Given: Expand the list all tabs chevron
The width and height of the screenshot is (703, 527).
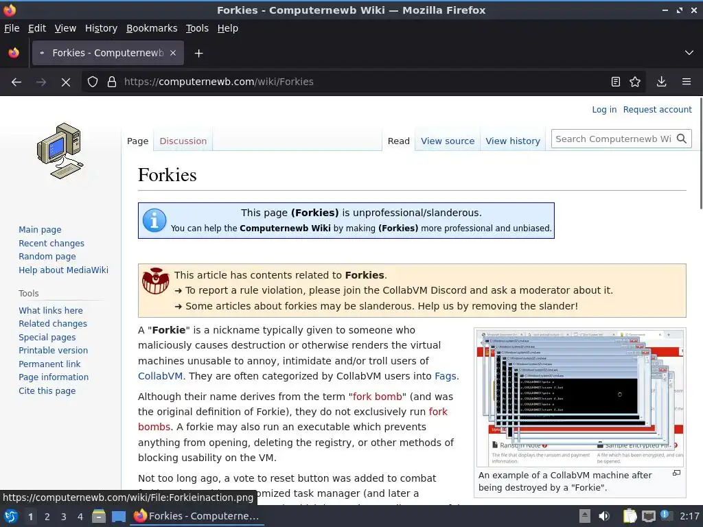Looking at the screenshot, I should pos(689,53).
